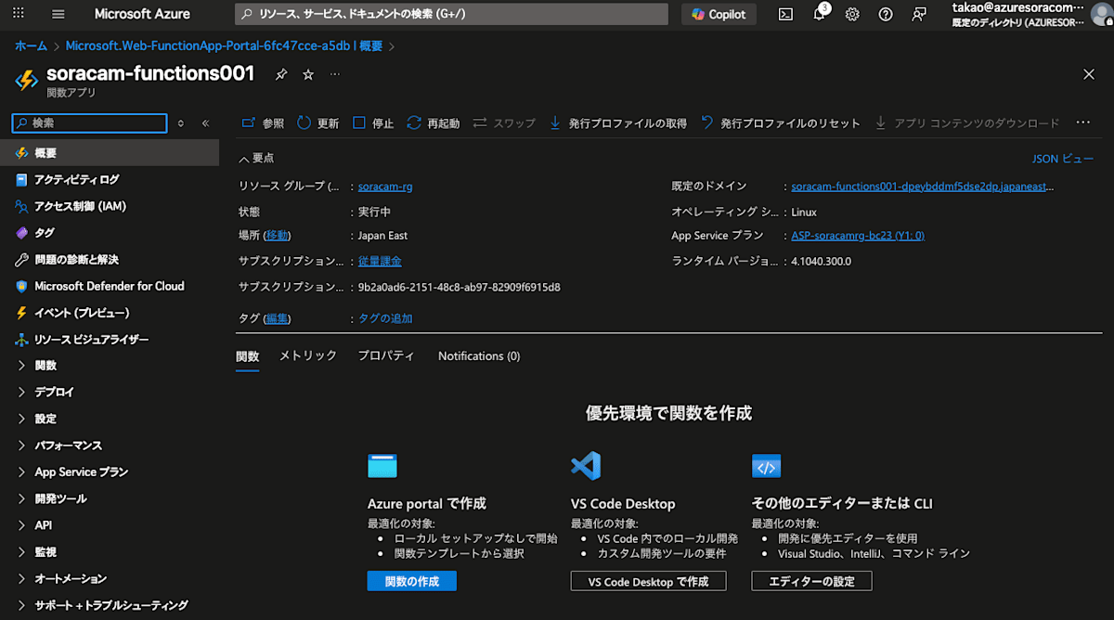Open ASP-soracamrg-bc23 plan link
Screen dimensions: 1114x620
(858, 236)
